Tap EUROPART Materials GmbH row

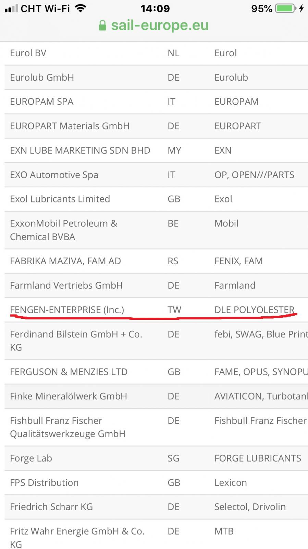70,126
